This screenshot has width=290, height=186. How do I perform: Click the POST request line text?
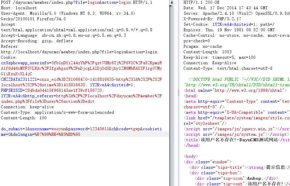point(77,2)
